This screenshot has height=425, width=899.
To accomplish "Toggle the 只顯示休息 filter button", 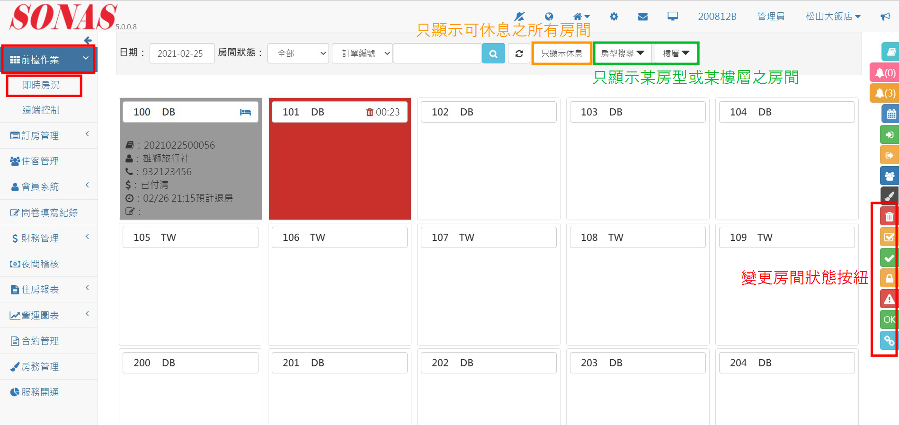I will (561, 53).
